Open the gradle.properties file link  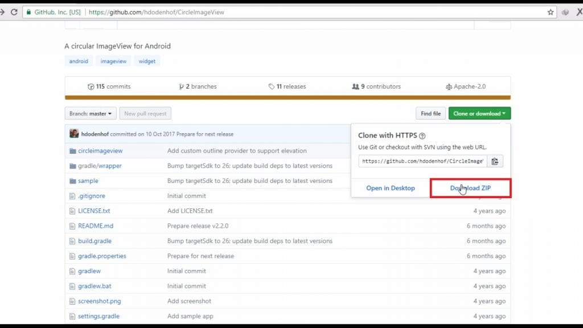point(102,256)
